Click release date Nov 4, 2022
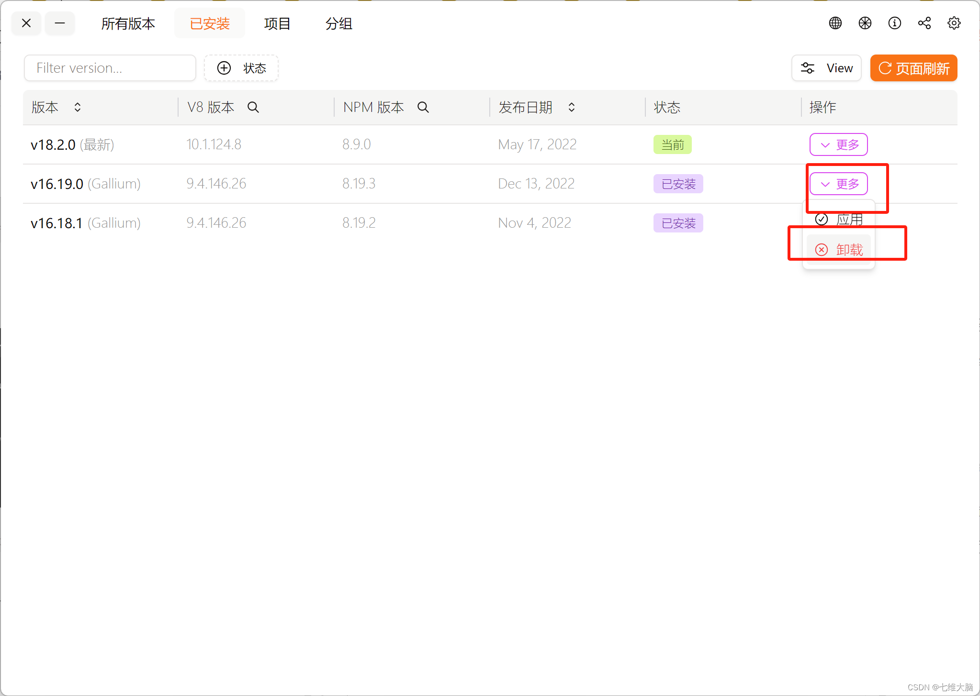980x696 pixels. 534,223
